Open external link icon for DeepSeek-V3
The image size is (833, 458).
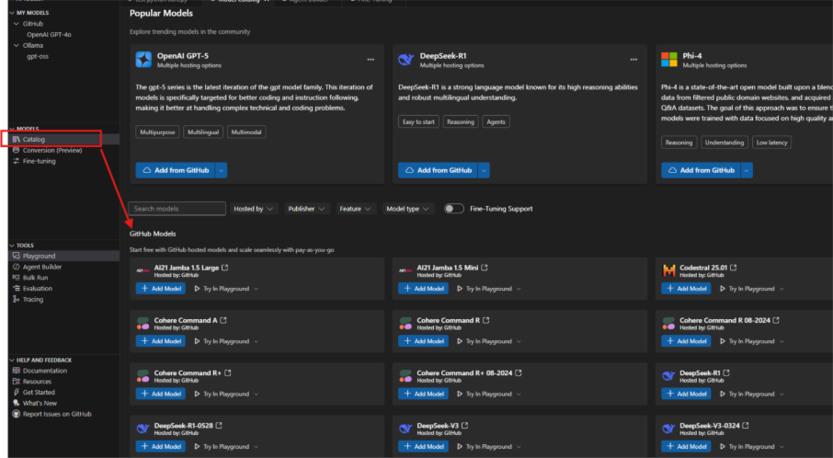point(465,426)
